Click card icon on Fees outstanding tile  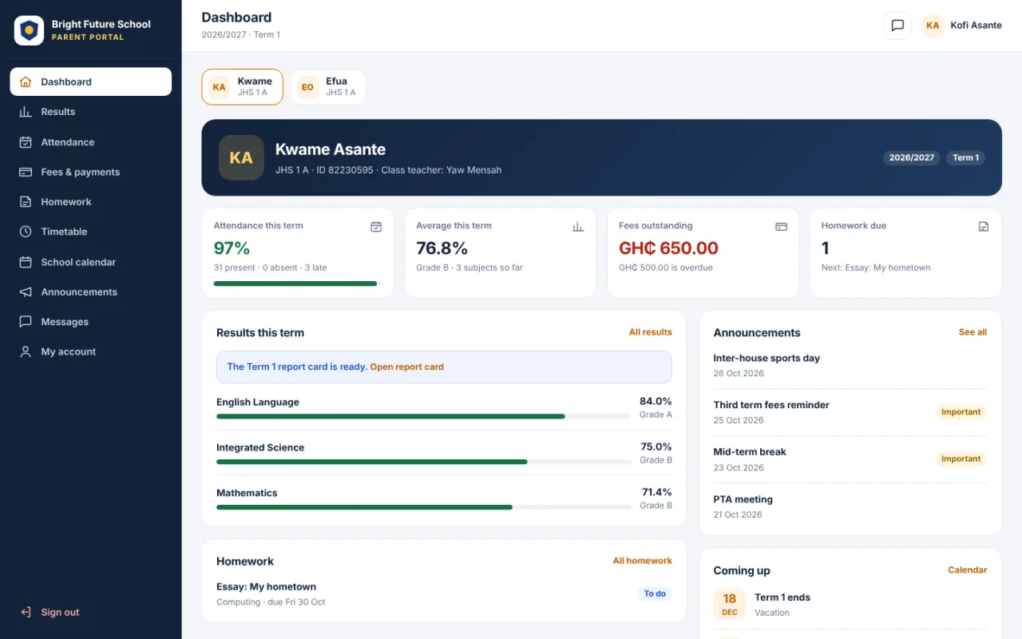pyautogui.click(x=781, y=227)
